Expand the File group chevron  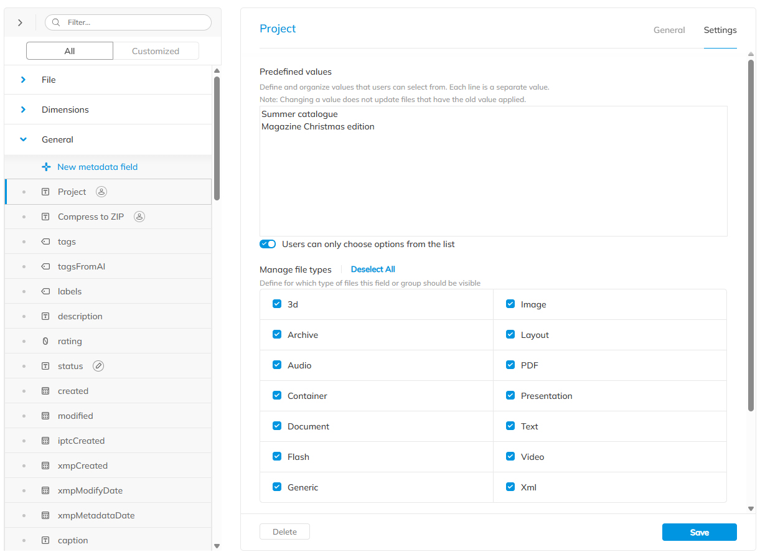24,80
